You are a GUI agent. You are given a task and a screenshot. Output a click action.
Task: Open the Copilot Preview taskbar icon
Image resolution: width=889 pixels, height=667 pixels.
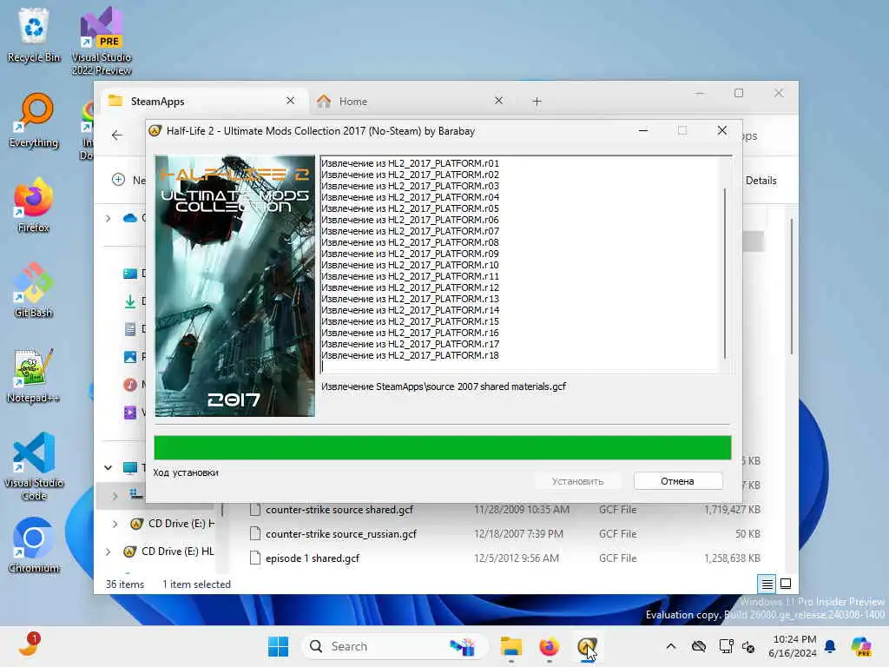coord(861,646)
